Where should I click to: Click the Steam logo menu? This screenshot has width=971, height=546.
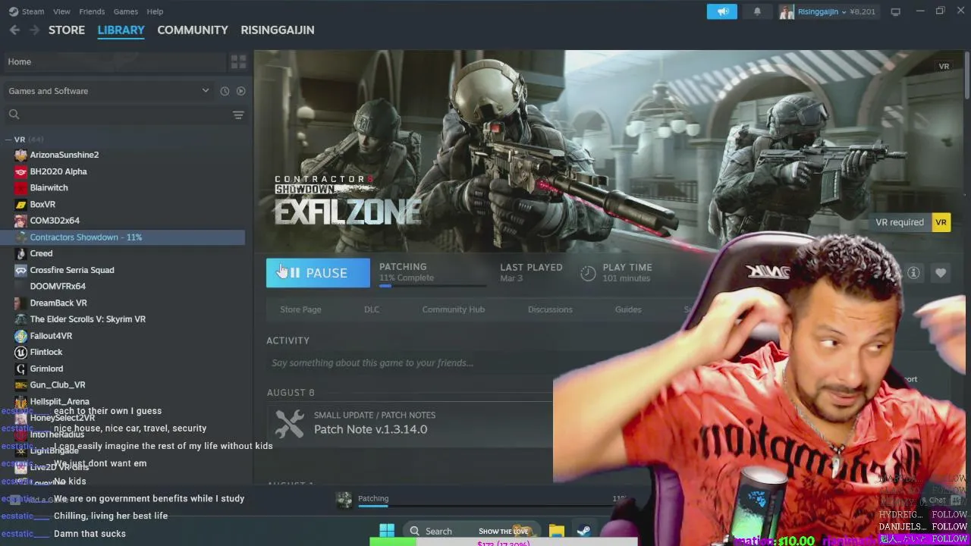(x=27, y=11)
